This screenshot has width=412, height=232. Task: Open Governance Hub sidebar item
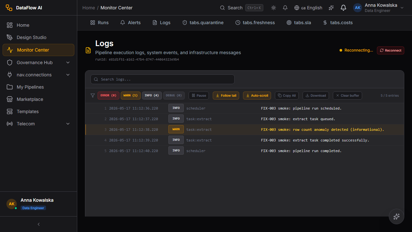(x=38, y=63)
